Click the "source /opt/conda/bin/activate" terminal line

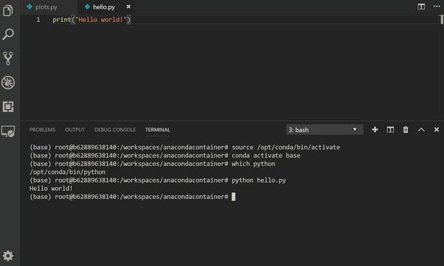point(285,147)
